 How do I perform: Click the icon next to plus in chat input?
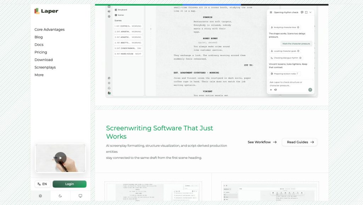click(x=275, y=90)
